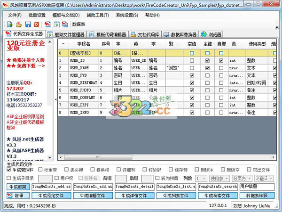This screenshot has height=212, width=282.
Task: Open the 分页方 dropdown
Action: pyautogui.click(x=245, y=179)
